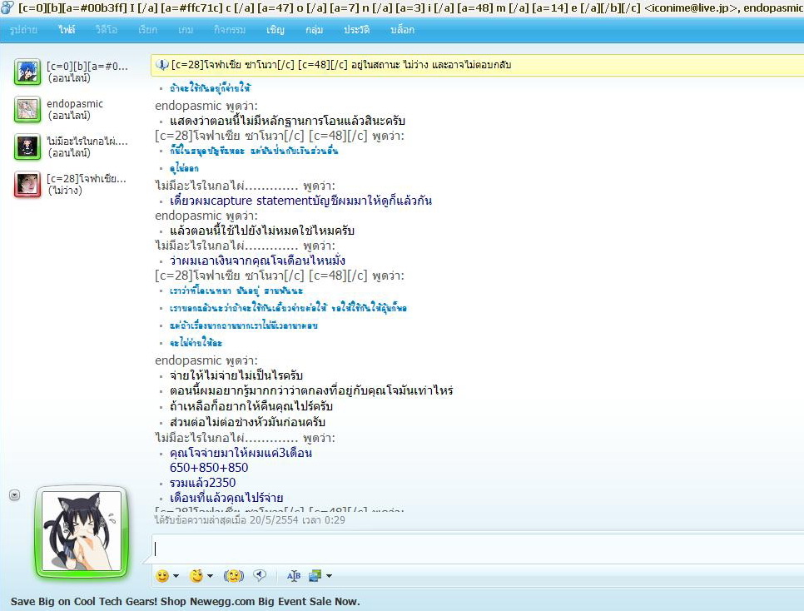Click the Messenger logo in title bar

[x=7, y=7]
